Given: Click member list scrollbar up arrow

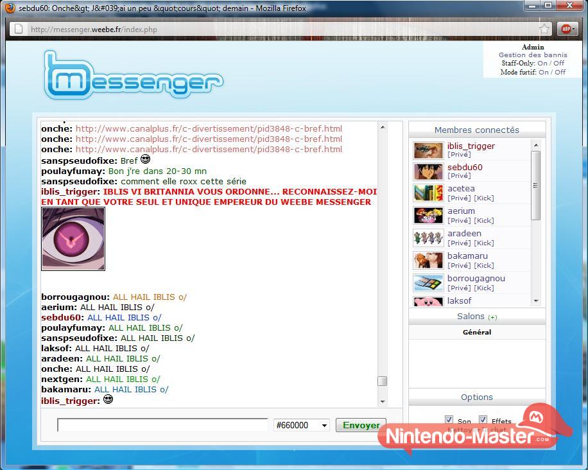Looking at the screenshot, I should click(536, 144).
